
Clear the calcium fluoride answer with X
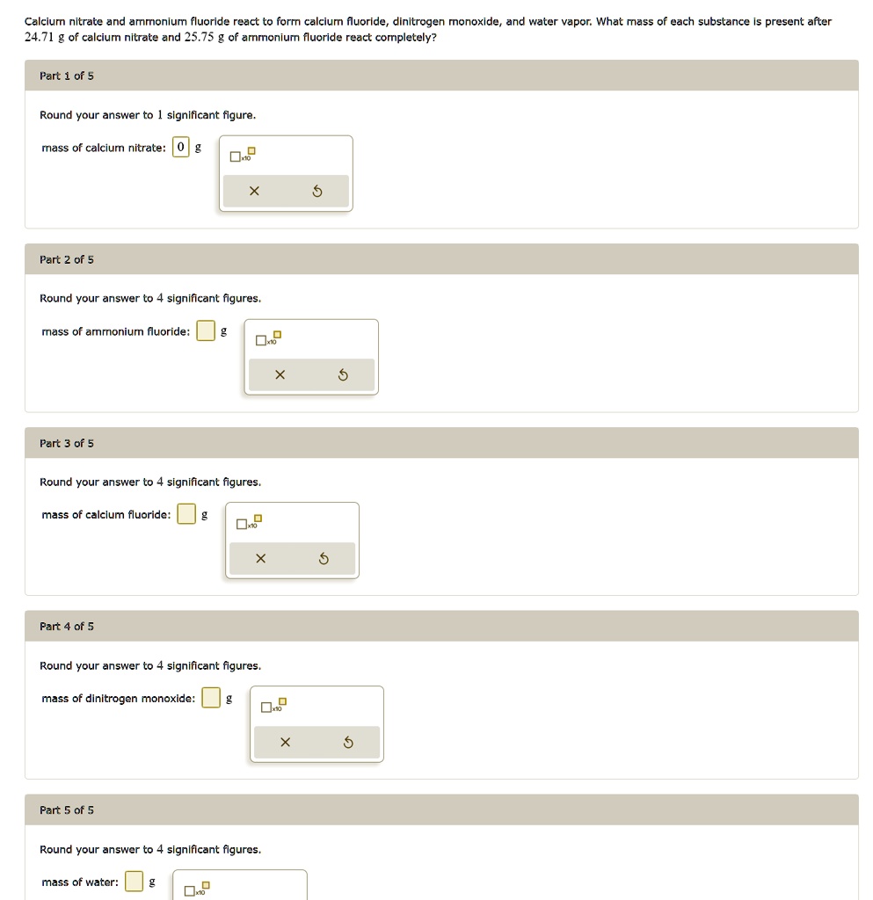pos(260,559)
